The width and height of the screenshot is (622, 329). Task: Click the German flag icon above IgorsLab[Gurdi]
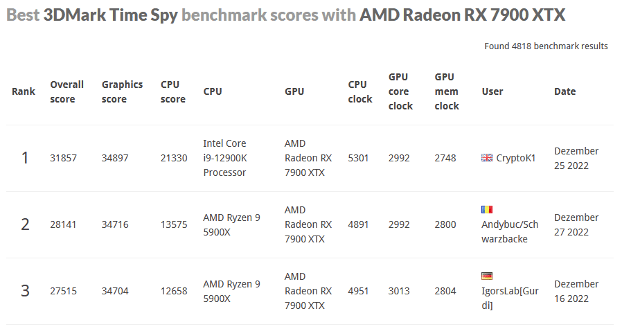pyautogui.click(x=487, y=276)
